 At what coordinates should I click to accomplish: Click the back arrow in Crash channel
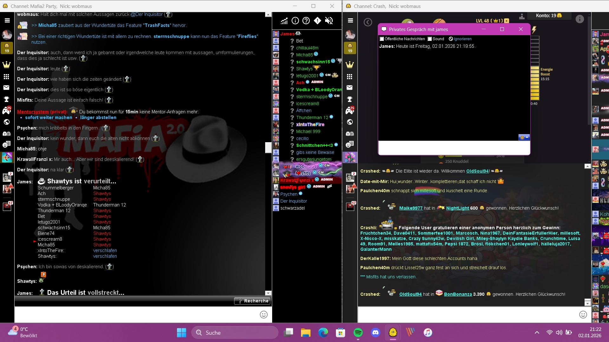coord(368,22)
